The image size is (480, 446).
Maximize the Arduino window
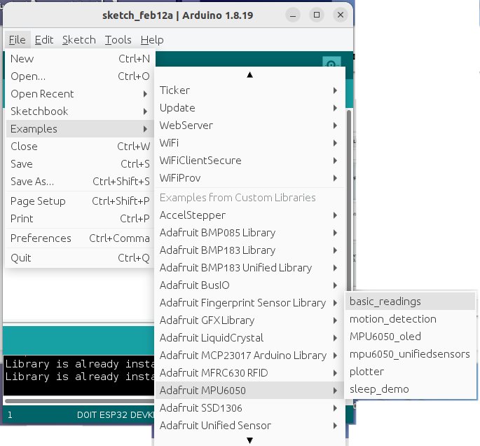pyautogui.click(x=317, y=15)
